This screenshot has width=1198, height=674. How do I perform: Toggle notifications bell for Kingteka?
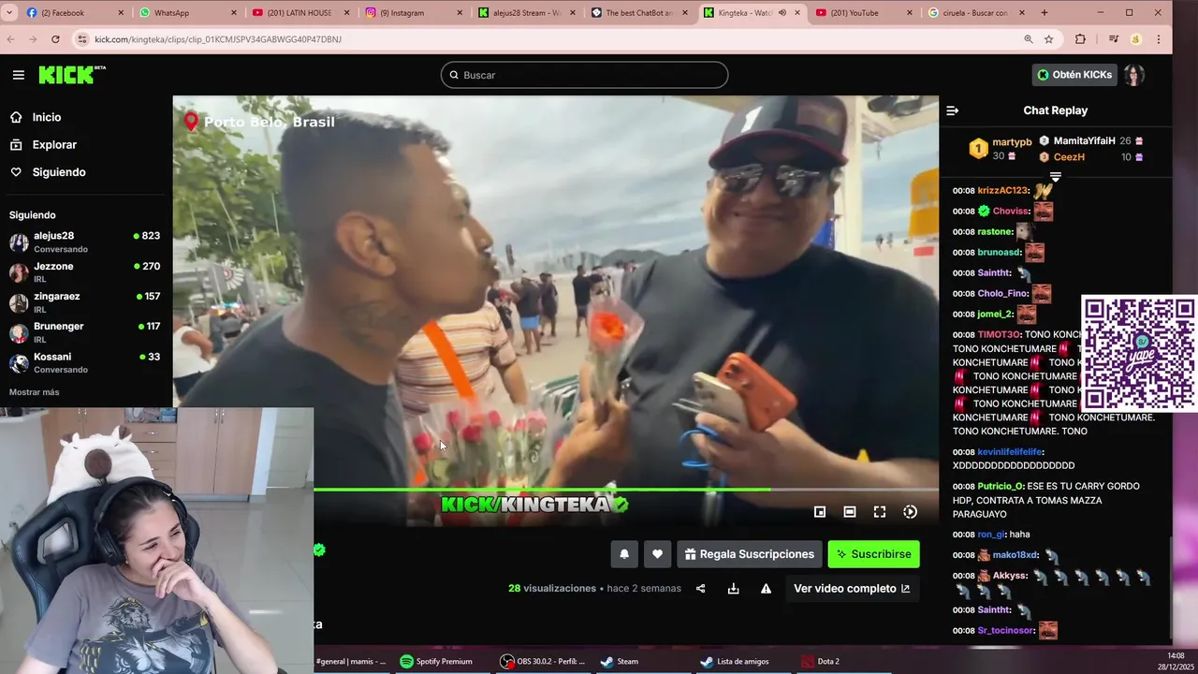coord(624,554)
